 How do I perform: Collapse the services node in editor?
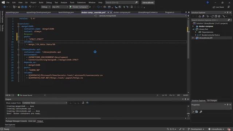[x=18, y=24]
